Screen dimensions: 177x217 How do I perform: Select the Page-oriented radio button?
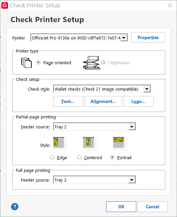click(x=39, y=63)
